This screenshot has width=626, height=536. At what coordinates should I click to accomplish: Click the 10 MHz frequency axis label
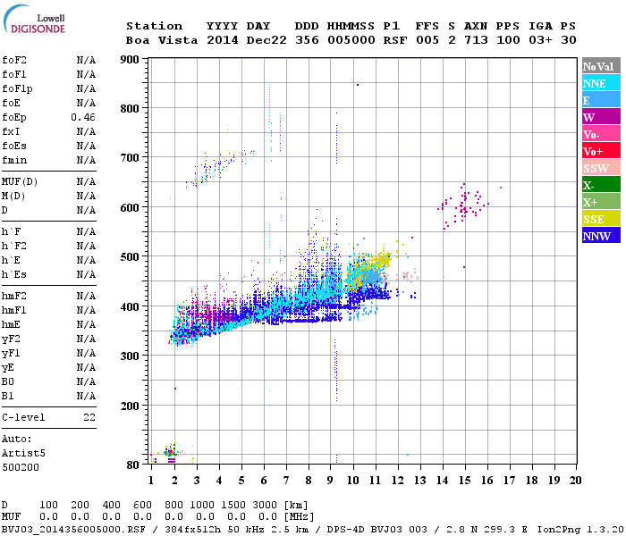tap(353, 481)
